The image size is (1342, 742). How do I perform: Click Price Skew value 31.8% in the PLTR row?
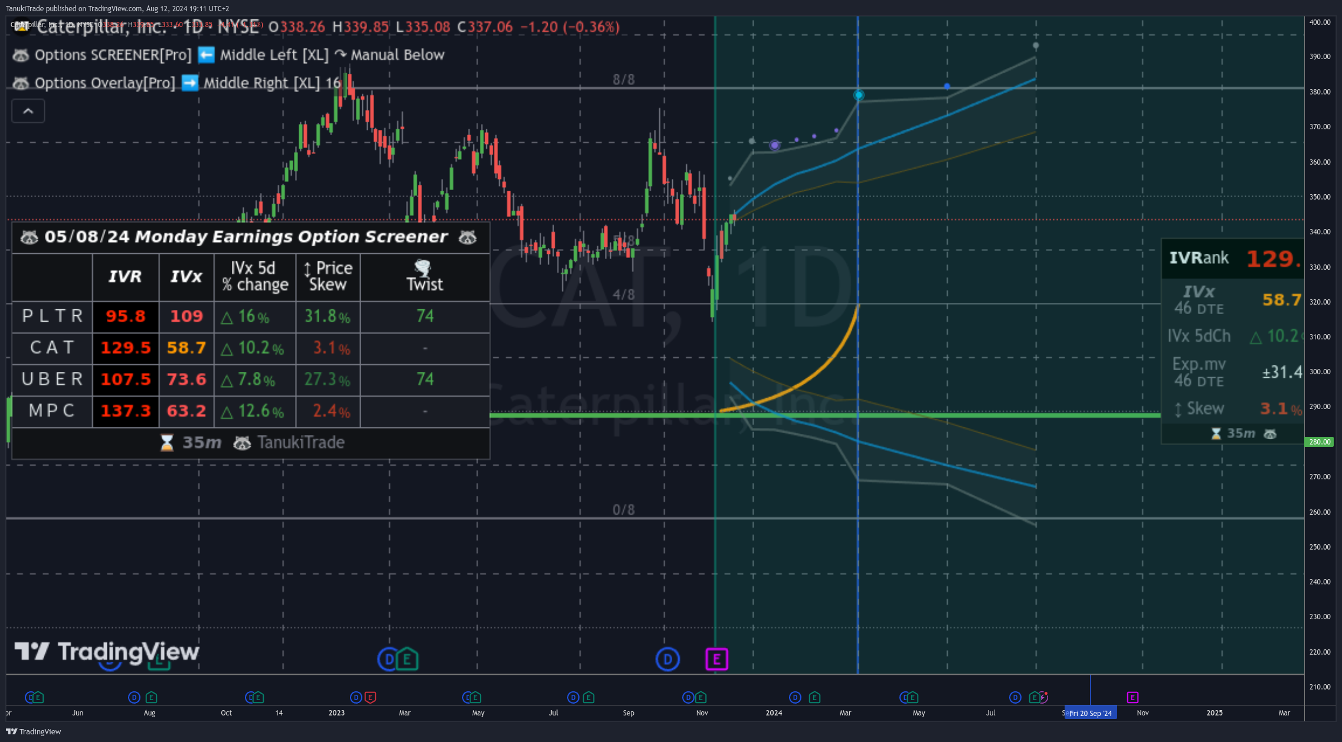pyautogui.click(x=328, y=316)
